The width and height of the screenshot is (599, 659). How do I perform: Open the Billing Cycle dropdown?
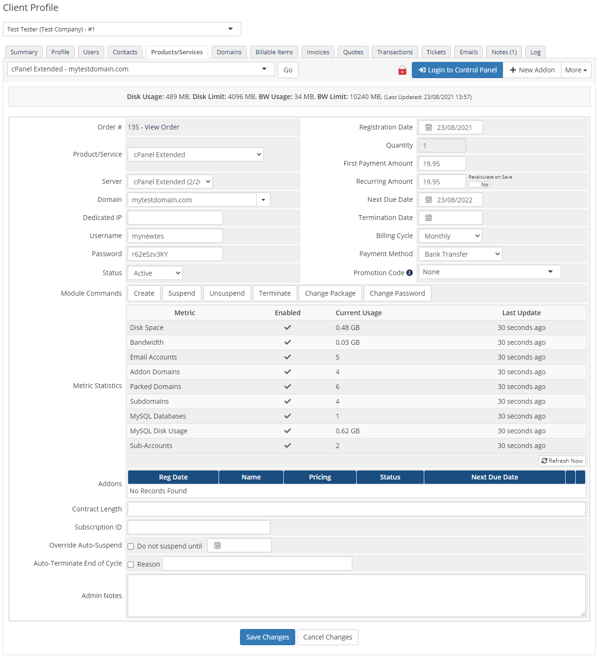tap(449, 235)
